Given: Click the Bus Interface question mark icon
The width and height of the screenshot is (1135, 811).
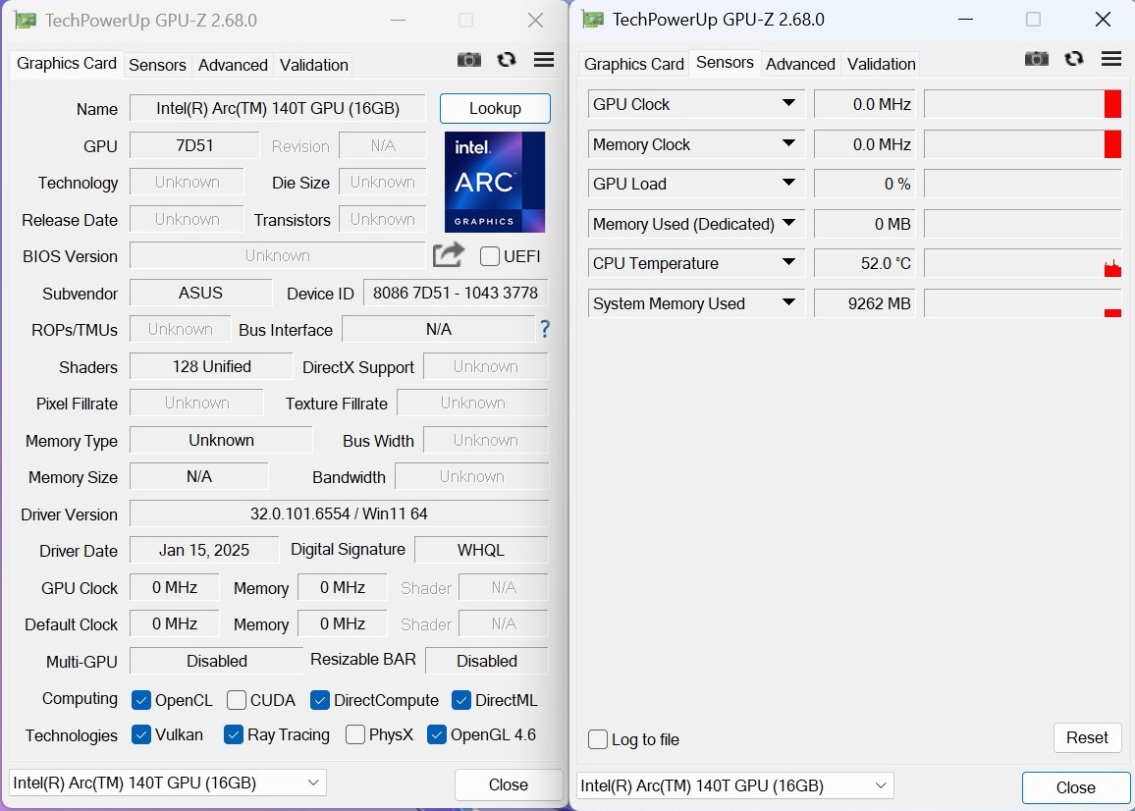Looking at the screenshot, I should click(545, 329).
